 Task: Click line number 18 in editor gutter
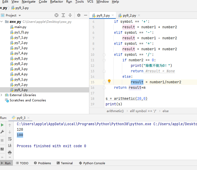[92, 98]
